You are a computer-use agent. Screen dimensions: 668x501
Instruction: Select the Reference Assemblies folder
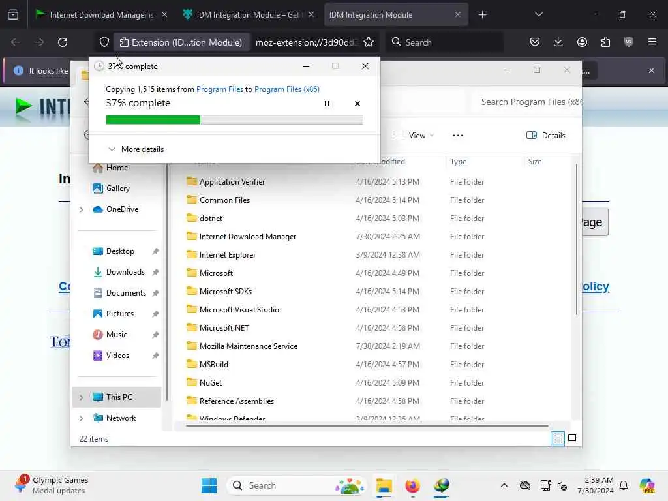(x=236, y=401)
